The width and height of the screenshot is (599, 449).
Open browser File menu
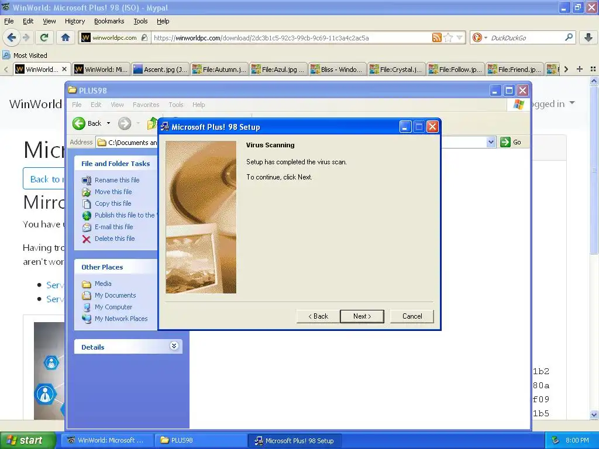(x=9, y=21)
